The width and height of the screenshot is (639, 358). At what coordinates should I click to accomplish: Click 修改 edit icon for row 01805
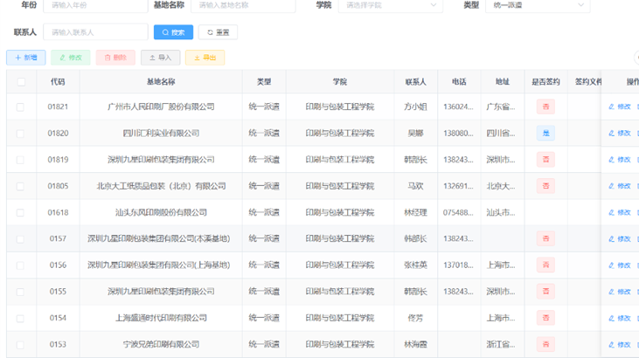point(620,186)
